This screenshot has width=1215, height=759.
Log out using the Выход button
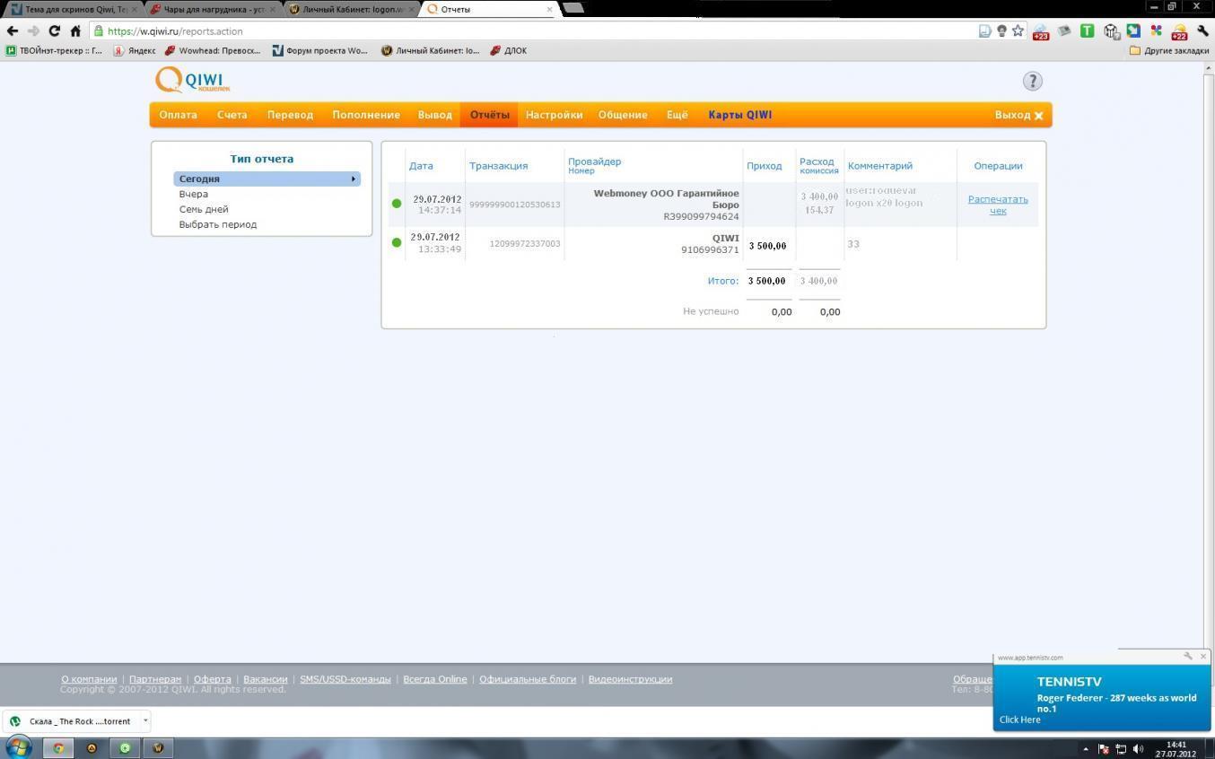click(1018, 115)
